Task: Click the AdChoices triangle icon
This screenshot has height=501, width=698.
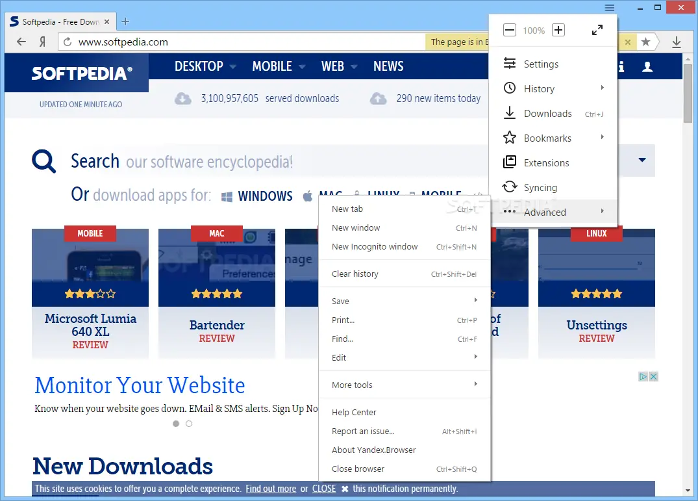Action: point(643,376)
